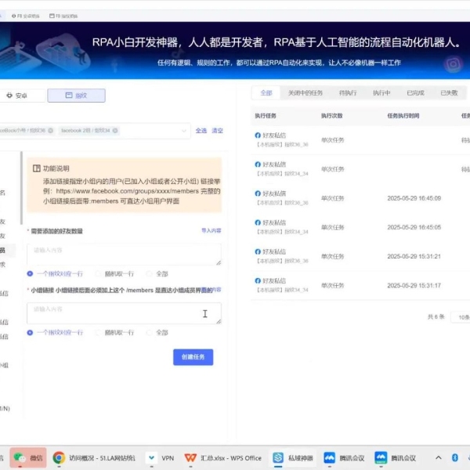This screenshot has width=470, height=470.
Task: Show the 已完成 tasks tab
Action: tap(415, 92)
